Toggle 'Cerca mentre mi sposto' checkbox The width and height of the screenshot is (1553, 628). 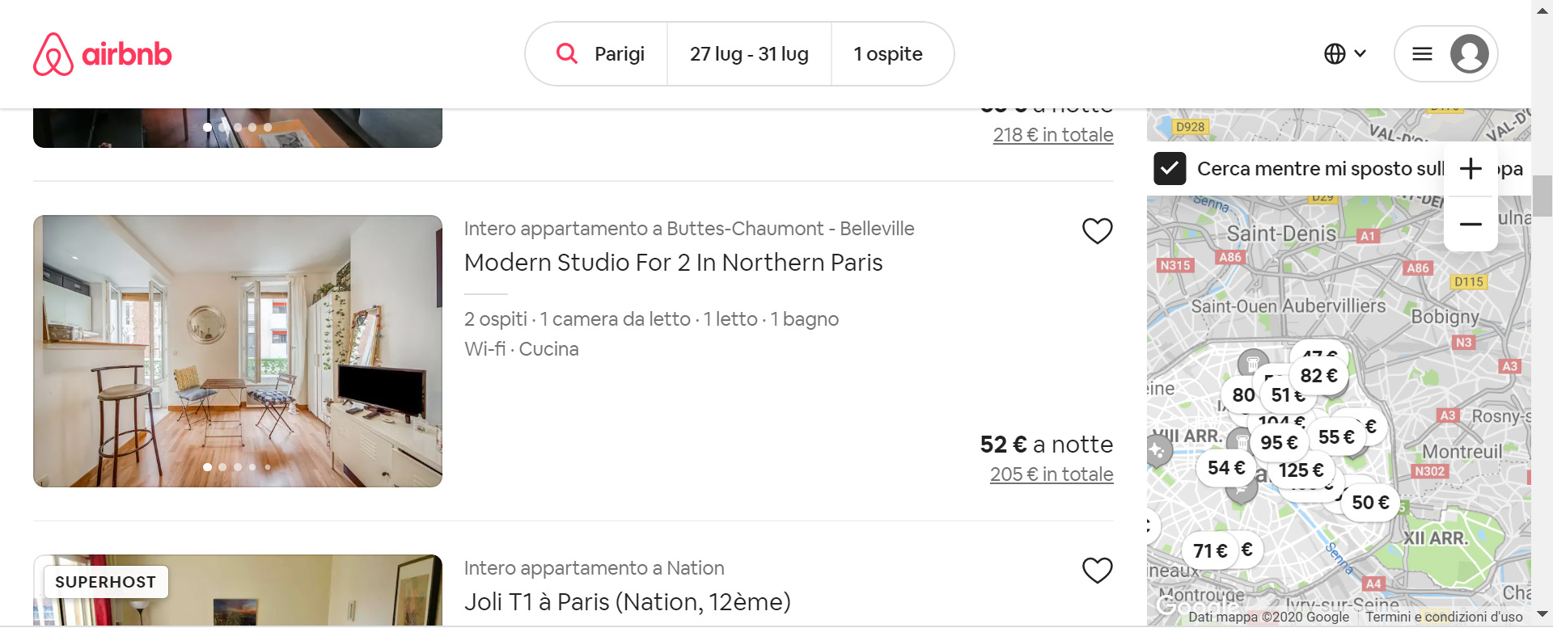point(1170,169)
